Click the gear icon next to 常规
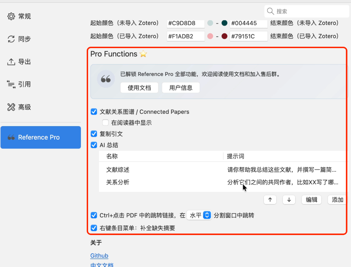 (x=11, y=16)
